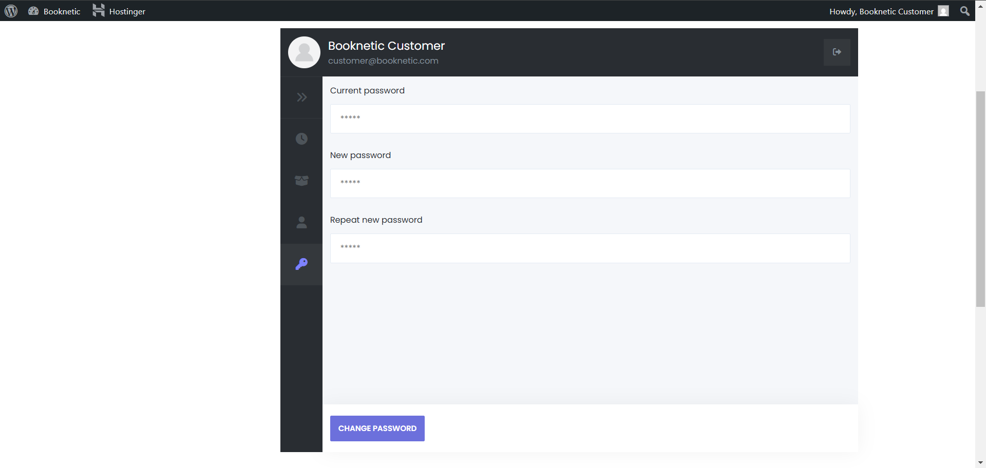Viewport: 986px width, 468px height.
Task: Click customer@booknetic.com email text
Action: pos(383,61)
